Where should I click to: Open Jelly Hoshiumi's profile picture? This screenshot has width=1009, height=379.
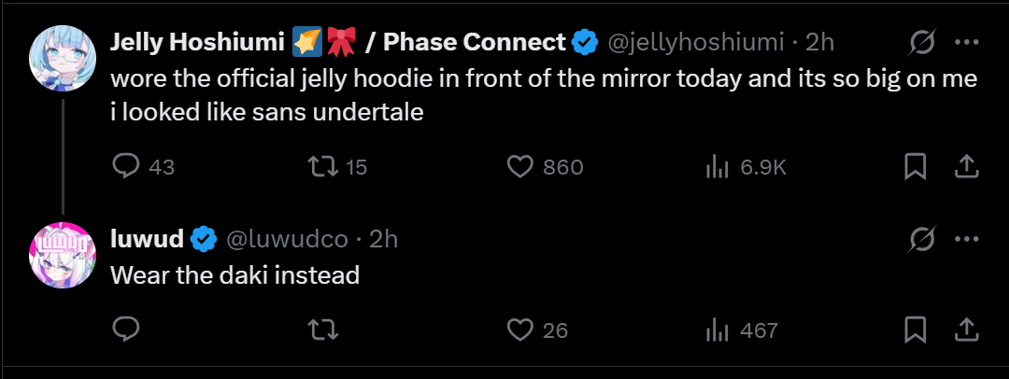pyautogui.click(x=64, y=58)
